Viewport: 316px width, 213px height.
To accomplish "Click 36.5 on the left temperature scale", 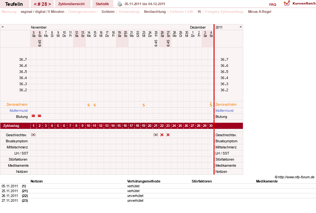I will pos(23,72).
